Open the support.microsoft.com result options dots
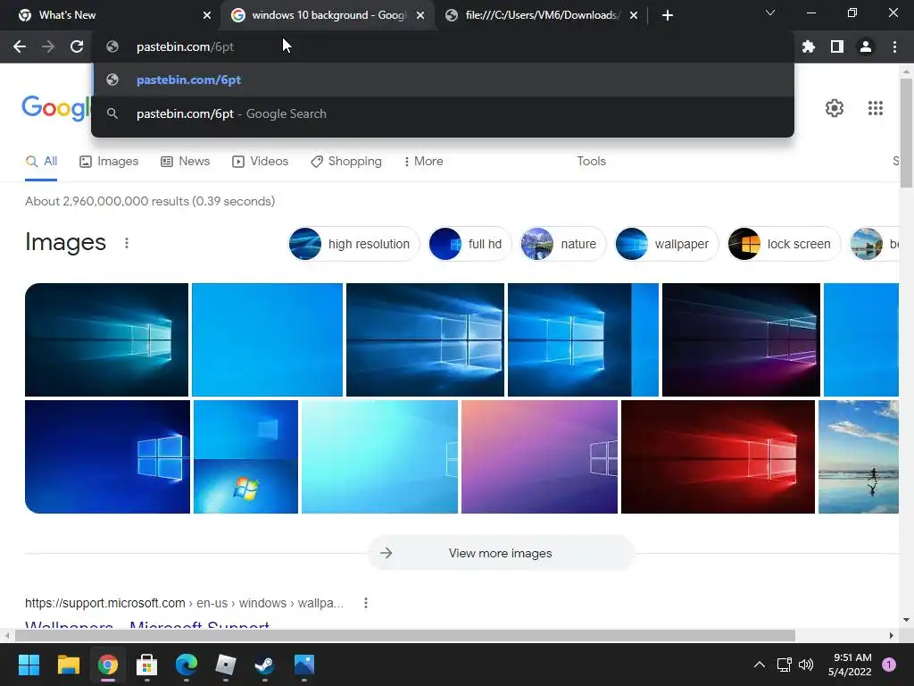914x686 pixels. pyautogui.click(x=365, y=603)
